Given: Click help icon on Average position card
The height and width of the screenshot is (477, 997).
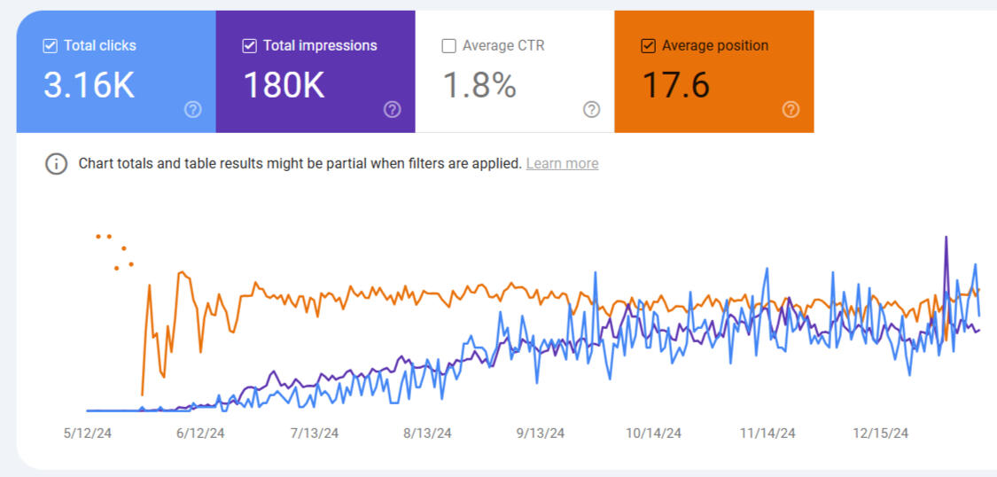Looking at the screenshot, I should [791, 109].
